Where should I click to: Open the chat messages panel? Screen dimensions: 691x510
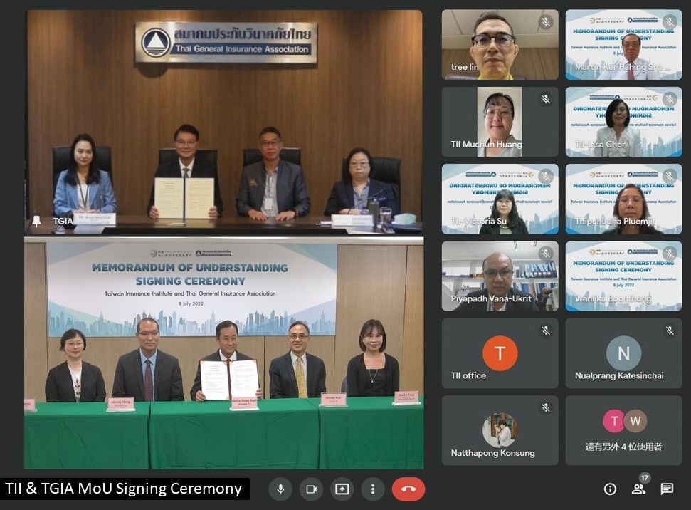point(667,489)
